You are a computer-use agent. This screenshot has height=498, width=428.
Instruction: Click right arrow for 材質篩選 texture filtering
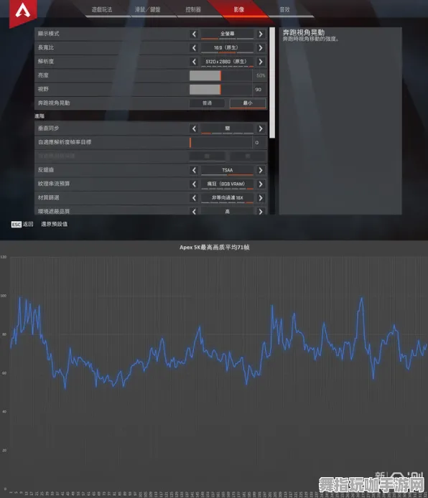click(x=261, y=198)
